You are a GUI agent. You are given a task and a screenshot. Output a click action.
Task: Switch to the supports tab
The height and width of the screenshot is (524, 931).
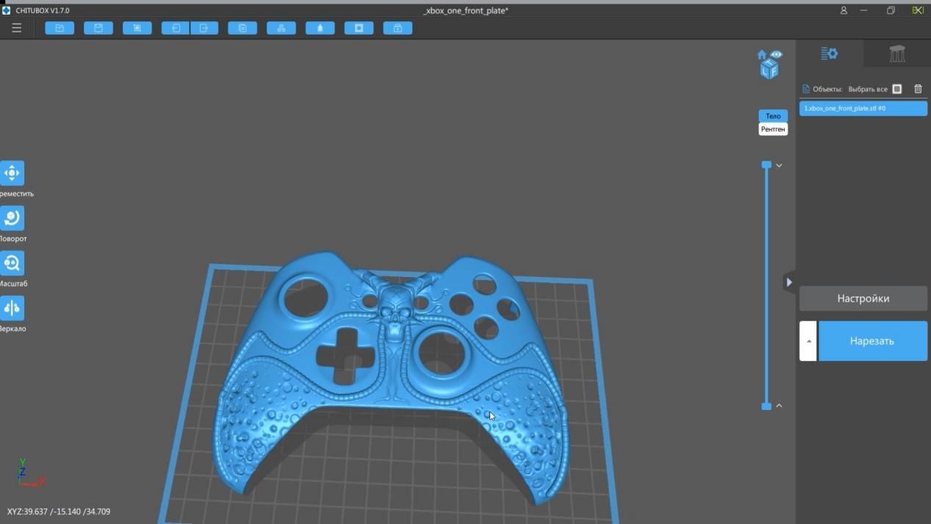pyautogui.click(x=896, y=54)
